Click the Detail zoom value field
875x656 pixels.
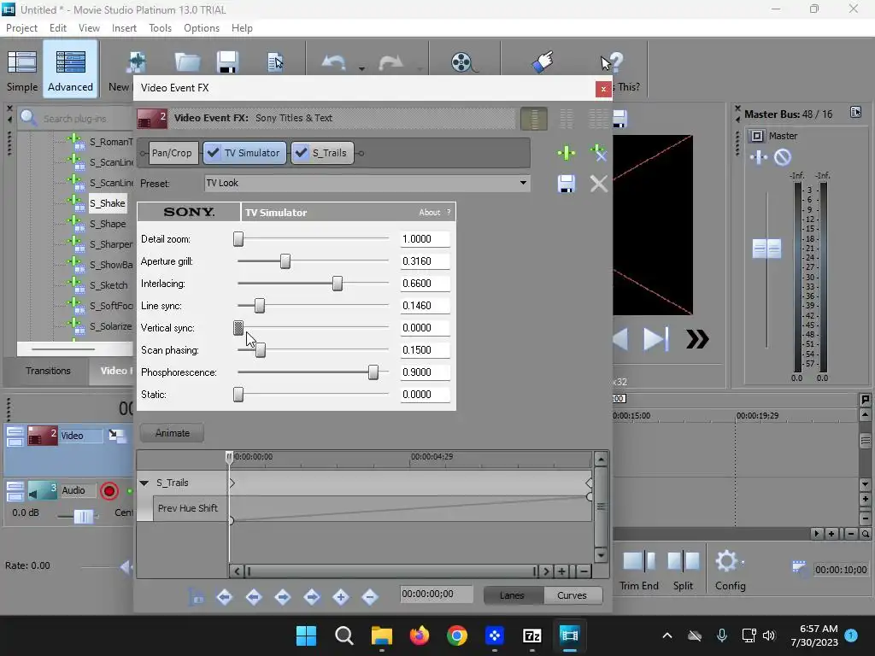point(425,239)
